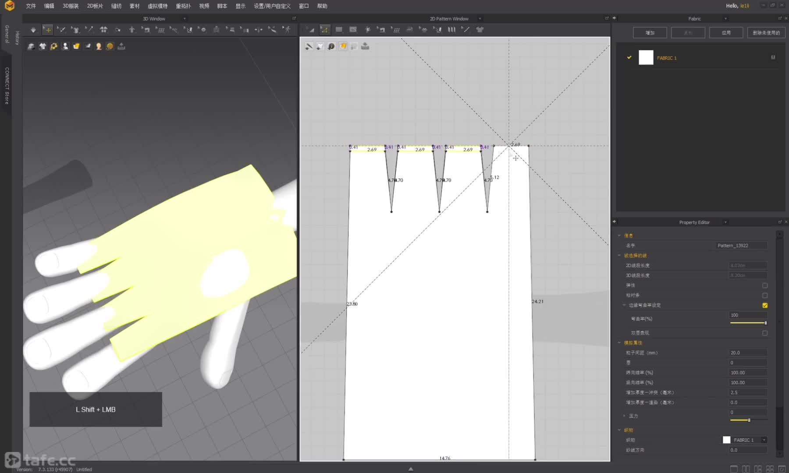Expand the 压力 property
The image size is (789, 473).
pos(624,416)
